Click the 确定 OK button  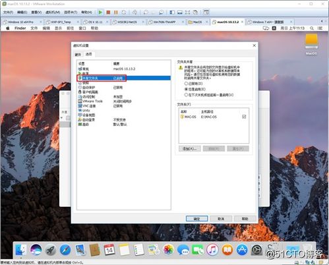pos(196,219)
